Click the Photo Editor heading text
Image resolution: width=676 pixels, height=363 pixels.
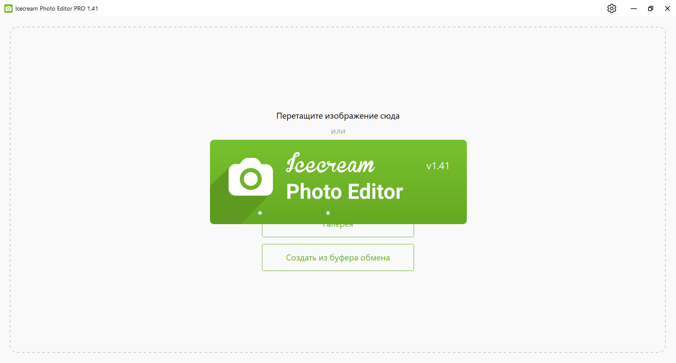coord(345,192)
